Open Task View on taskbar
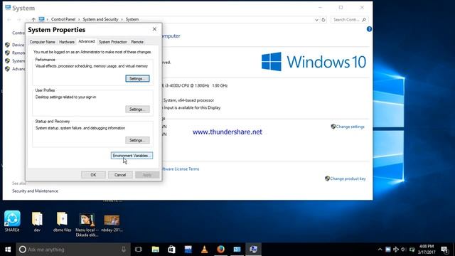 [139, 250]
